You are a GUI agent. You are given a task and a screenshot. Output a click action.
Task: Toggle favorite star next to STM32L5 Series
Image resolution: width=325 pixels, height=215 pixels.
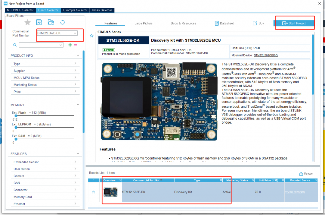click(x=91, y=36)
